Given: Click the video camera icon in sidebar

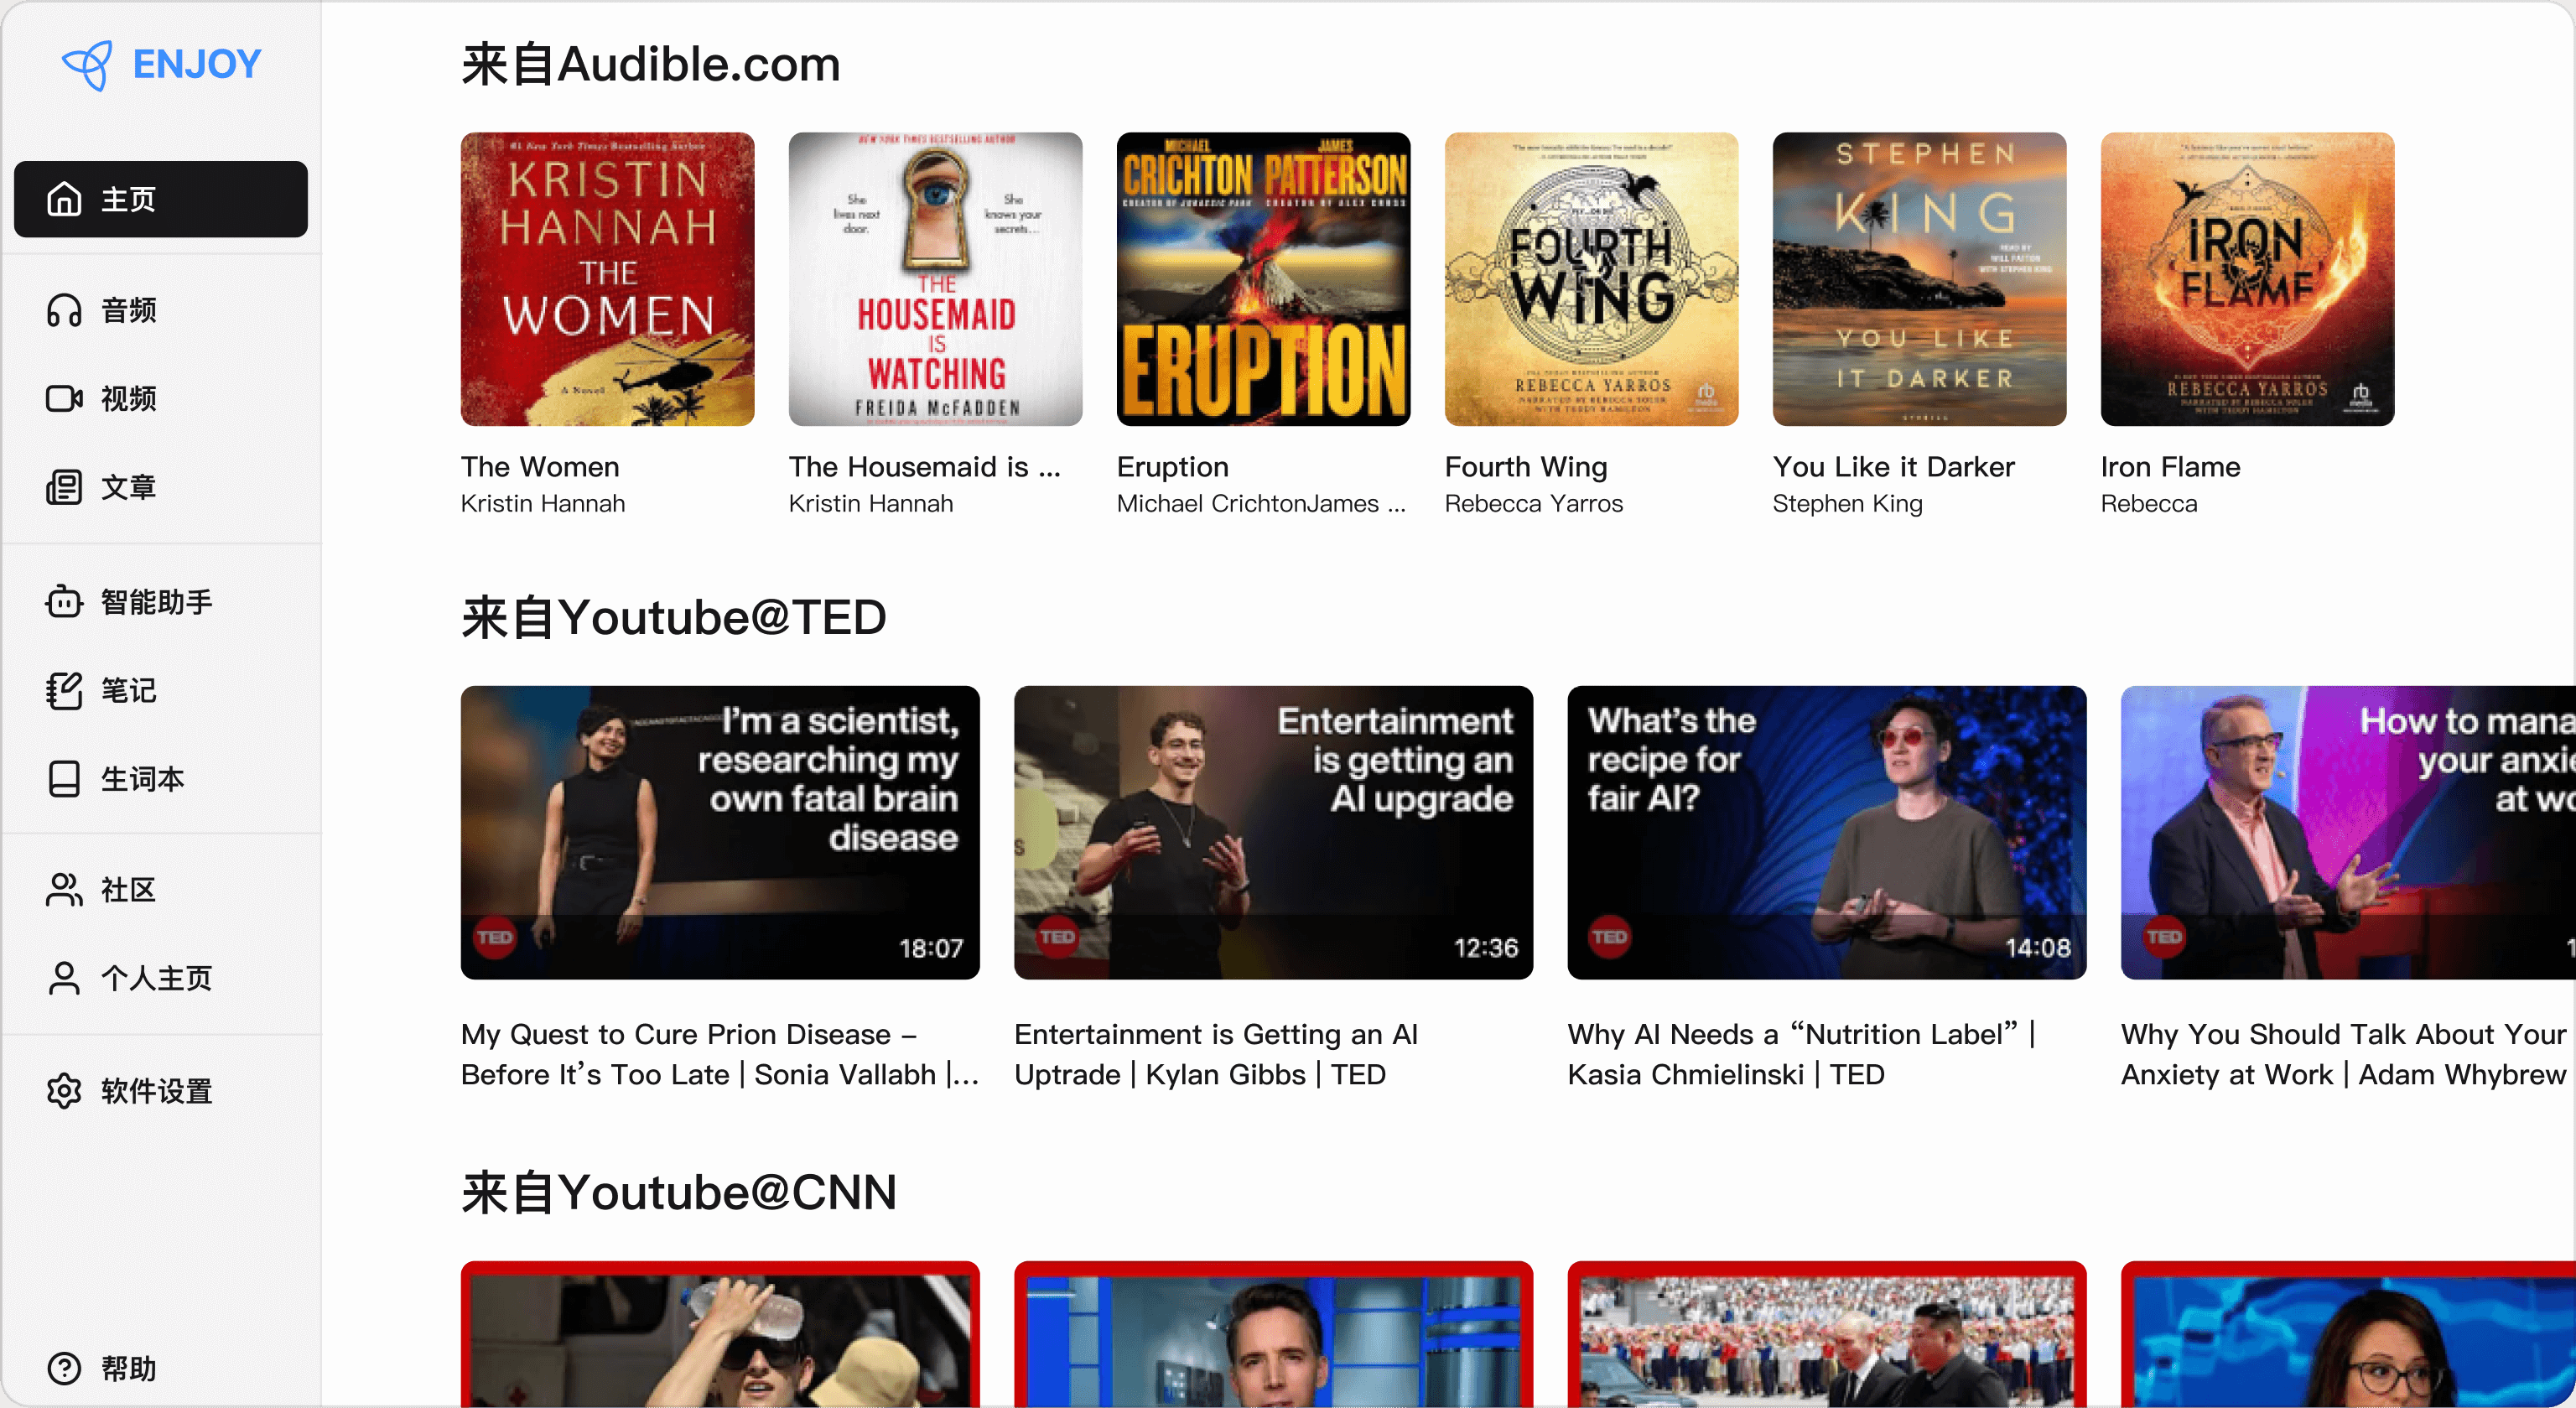Looking at the screenshot, I should click(64, 399).
